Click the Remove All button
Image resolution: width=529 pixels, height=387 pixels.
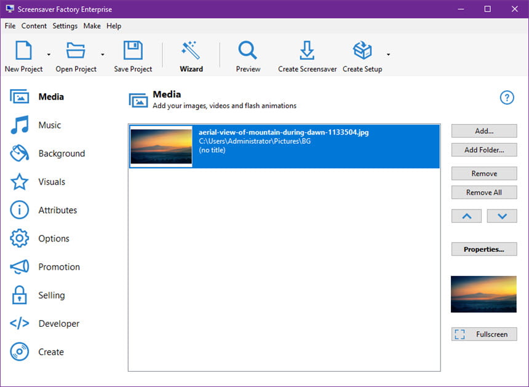484,192
